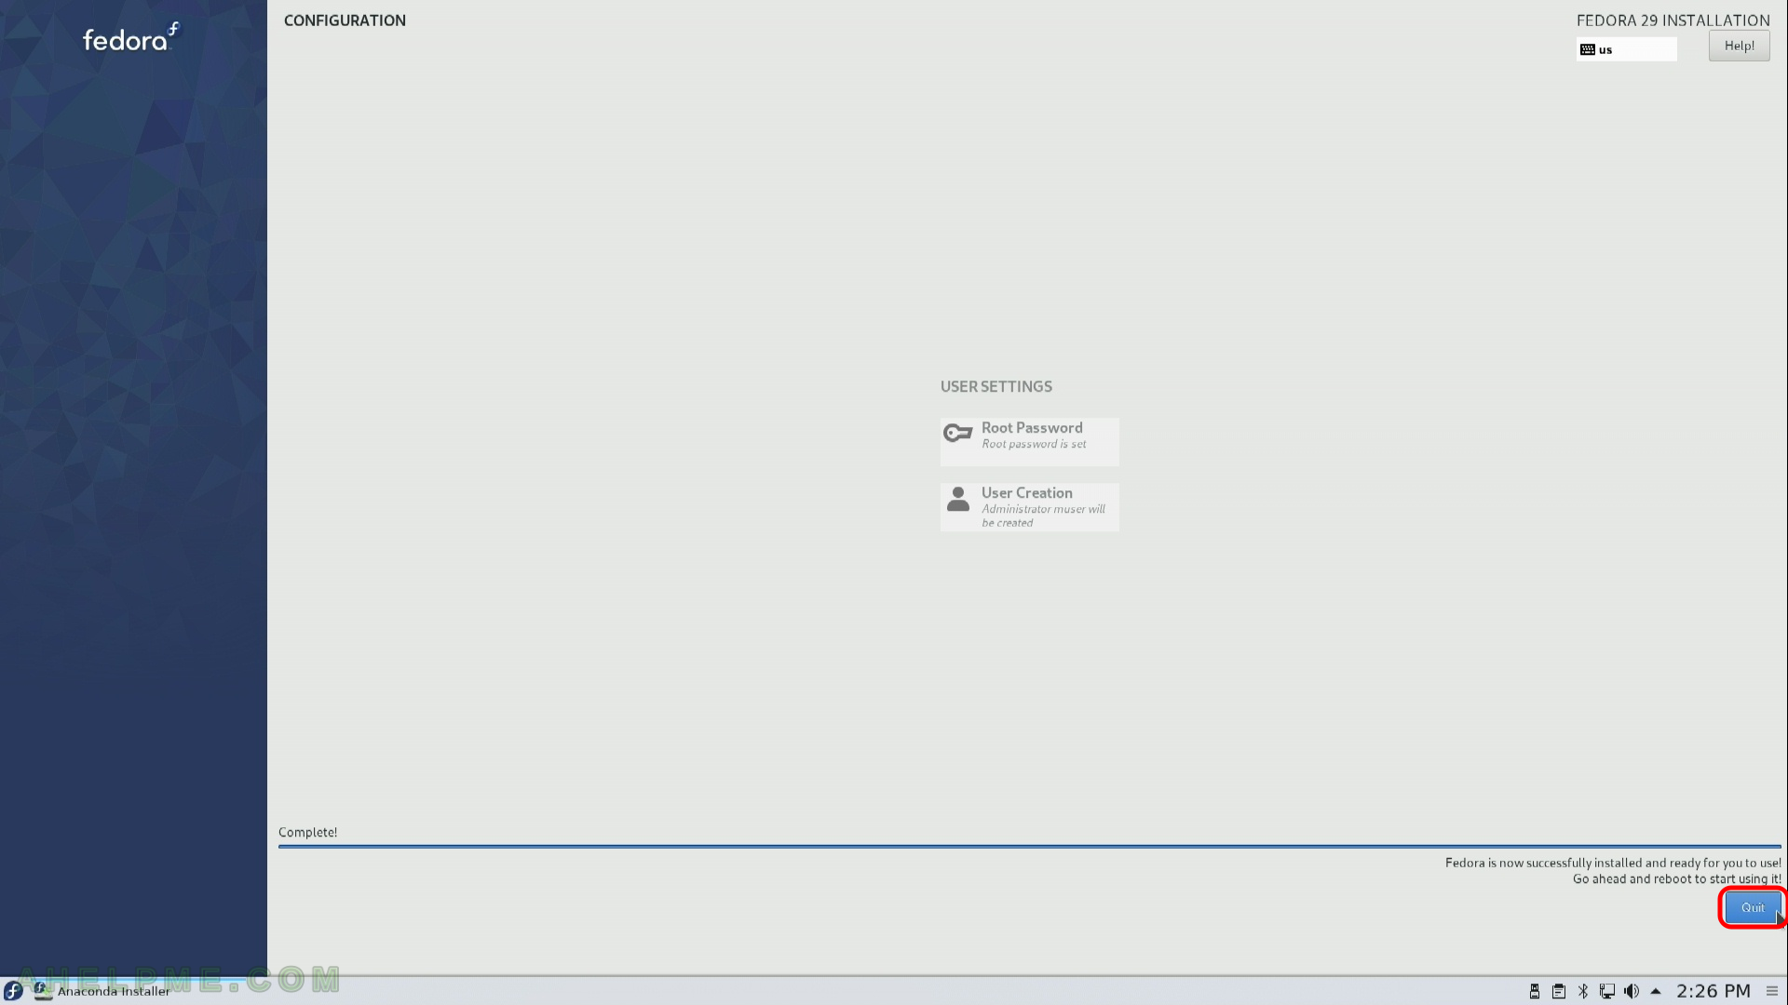
Task: Open the Help! button
Action: point(1739,46)
